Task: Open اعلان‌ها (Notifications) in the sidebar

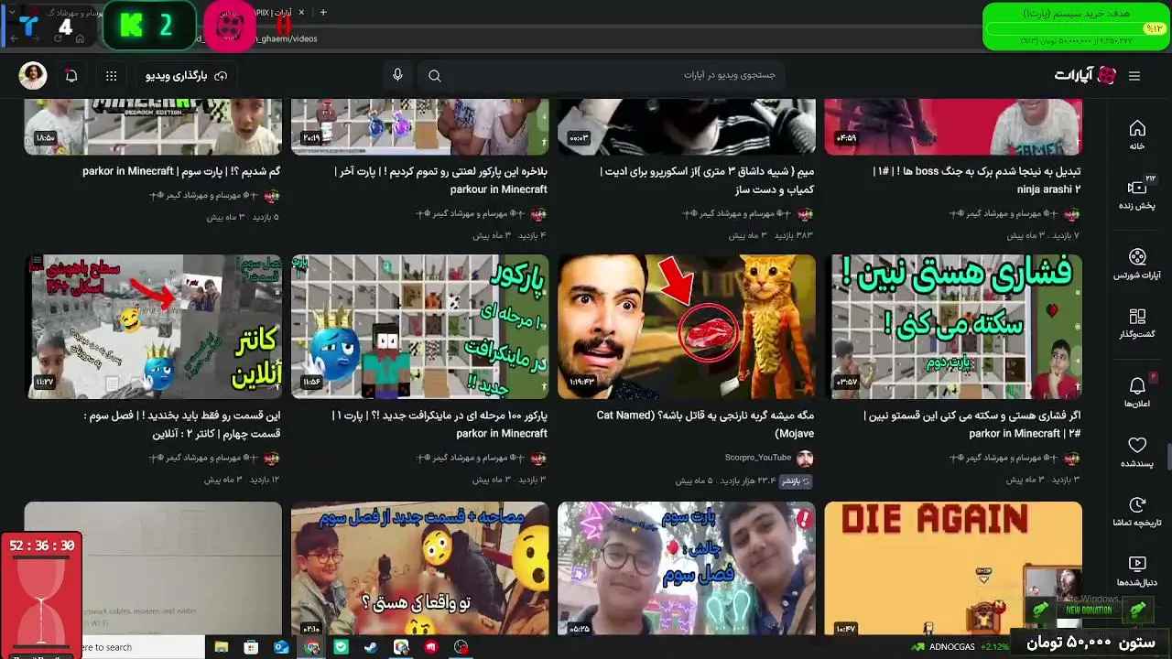Action: tap(1137, 393)
